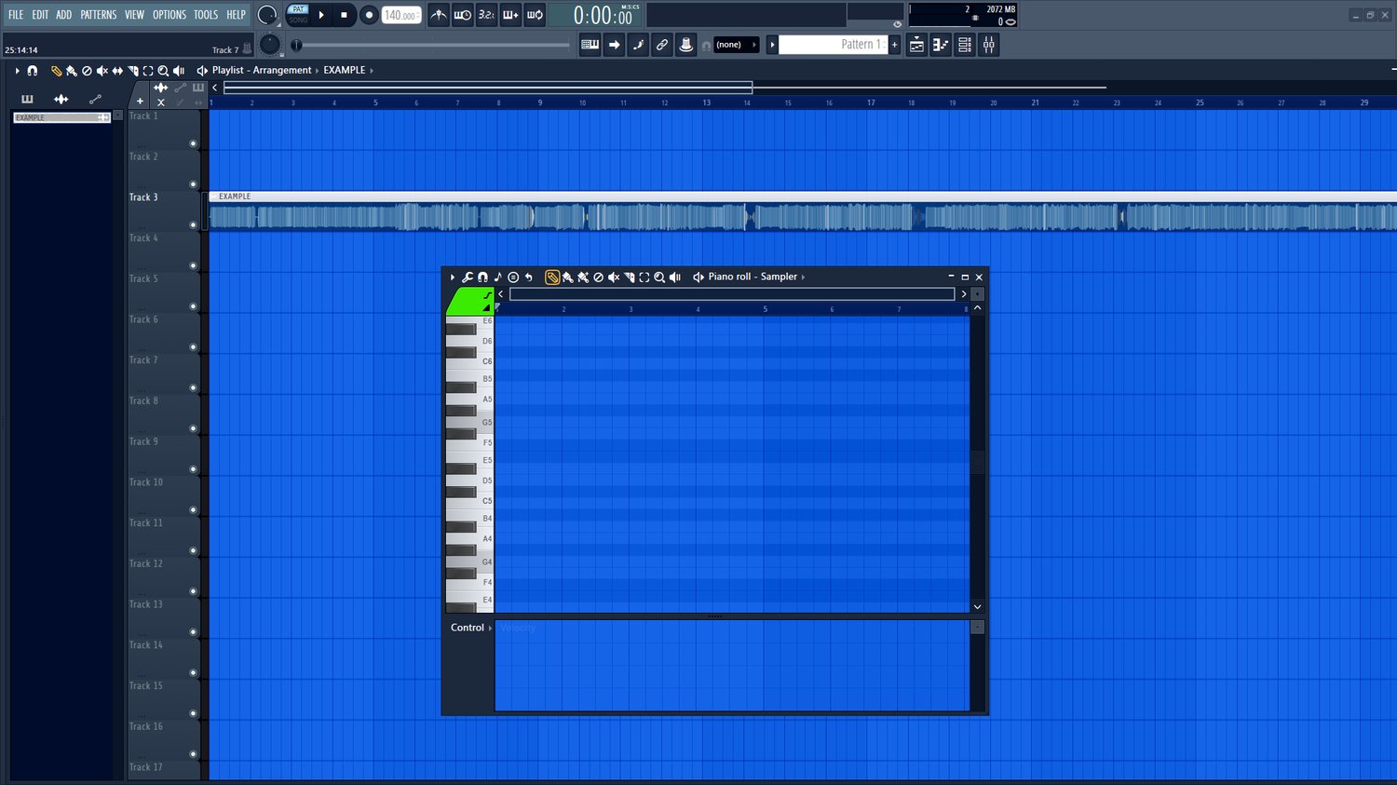The height and width of the screenshot is (785, 1397).
Task: Click the tempo field showing 140.000
Action: (x=401, y=15)
